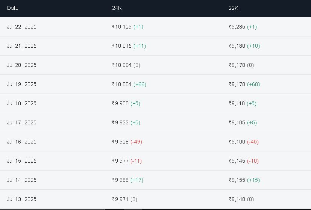The height and width of the screenshot is (210, 311).
Task: Click the Date column header
Action: [12, 8]
